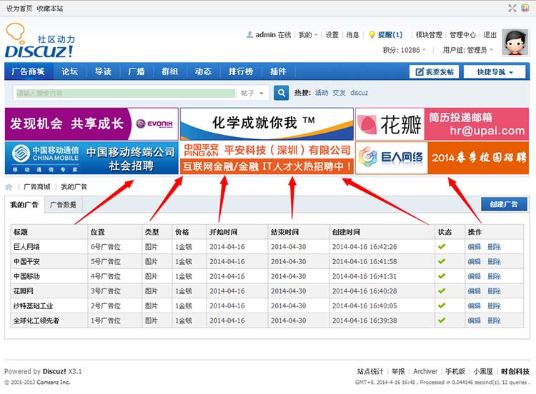The width and height of the screenshot is (536, 394).
Task: Open the 广告商城 nav tab
Action: [x=29, y=71]
